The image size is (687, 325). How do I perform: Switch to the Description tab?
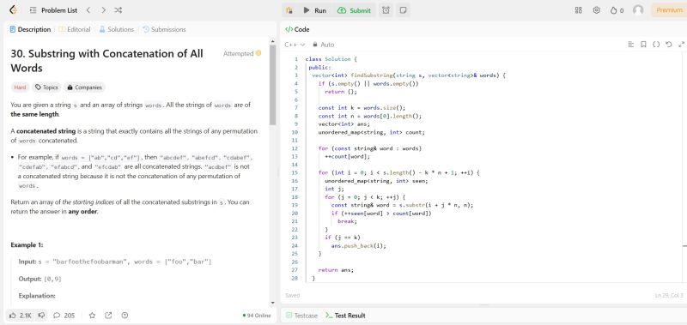click(x=30, y=29)
